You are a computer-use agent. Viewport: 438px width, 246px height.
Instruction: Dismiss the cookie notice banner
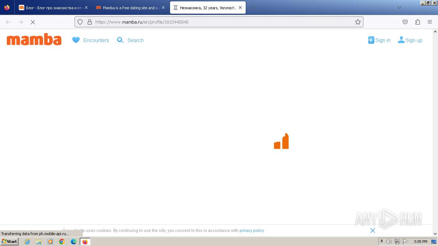point(373,231)
